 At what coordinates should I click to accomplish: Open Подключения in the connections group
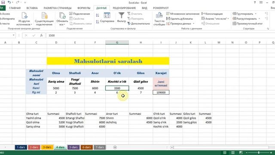(x=79, y=14)
